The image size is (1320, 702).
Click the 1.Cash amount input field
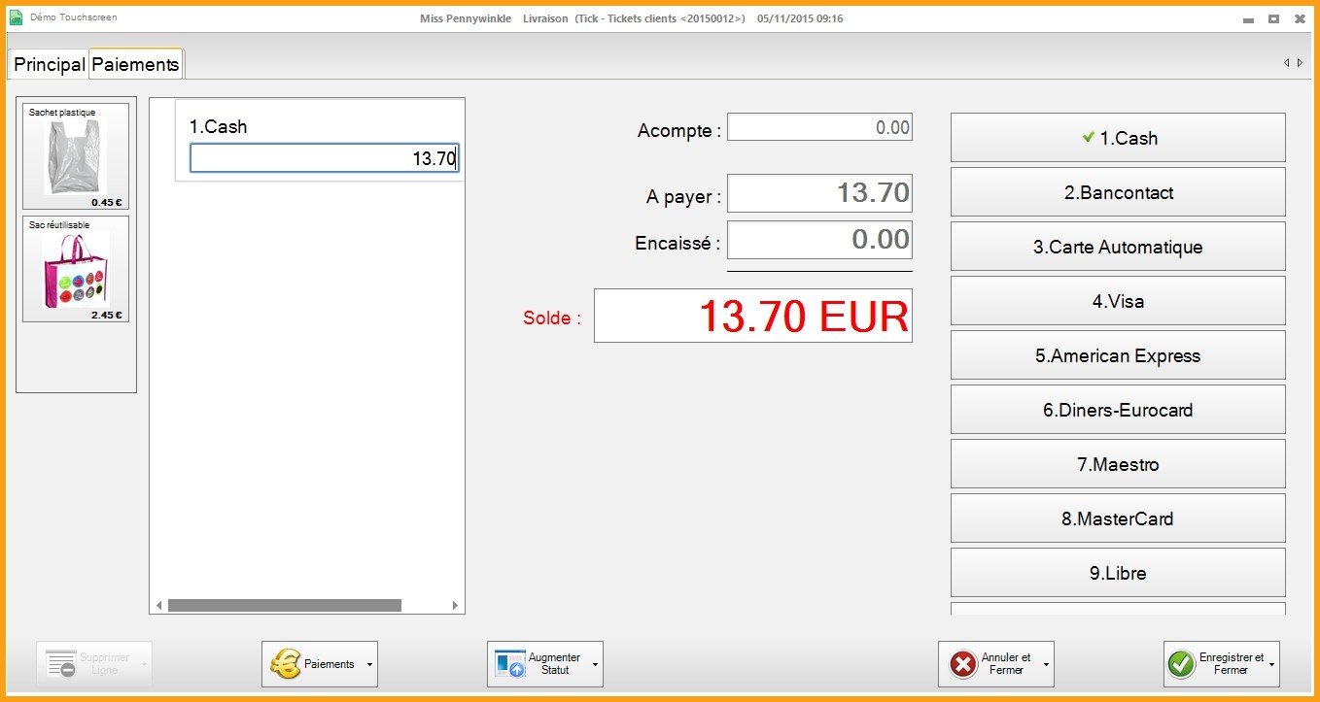pos(323,158)
